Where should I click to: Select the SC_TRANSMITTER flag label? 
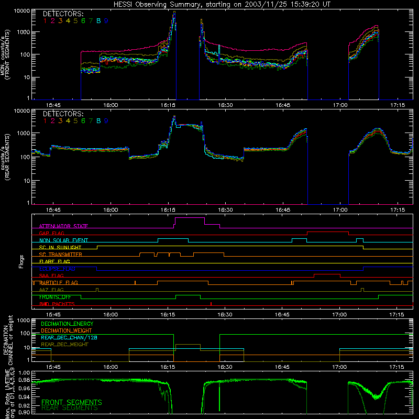(x=61, y=255)
